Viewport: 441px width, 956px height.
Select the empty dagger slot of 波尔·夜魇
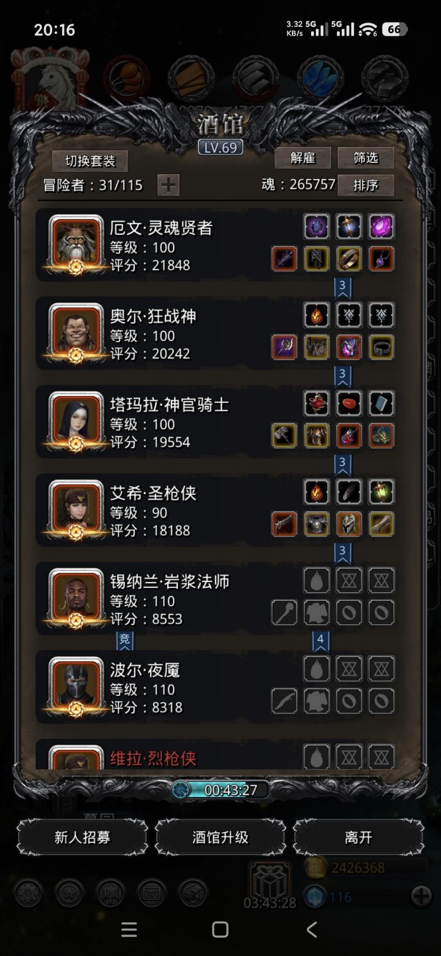point(284,700)
